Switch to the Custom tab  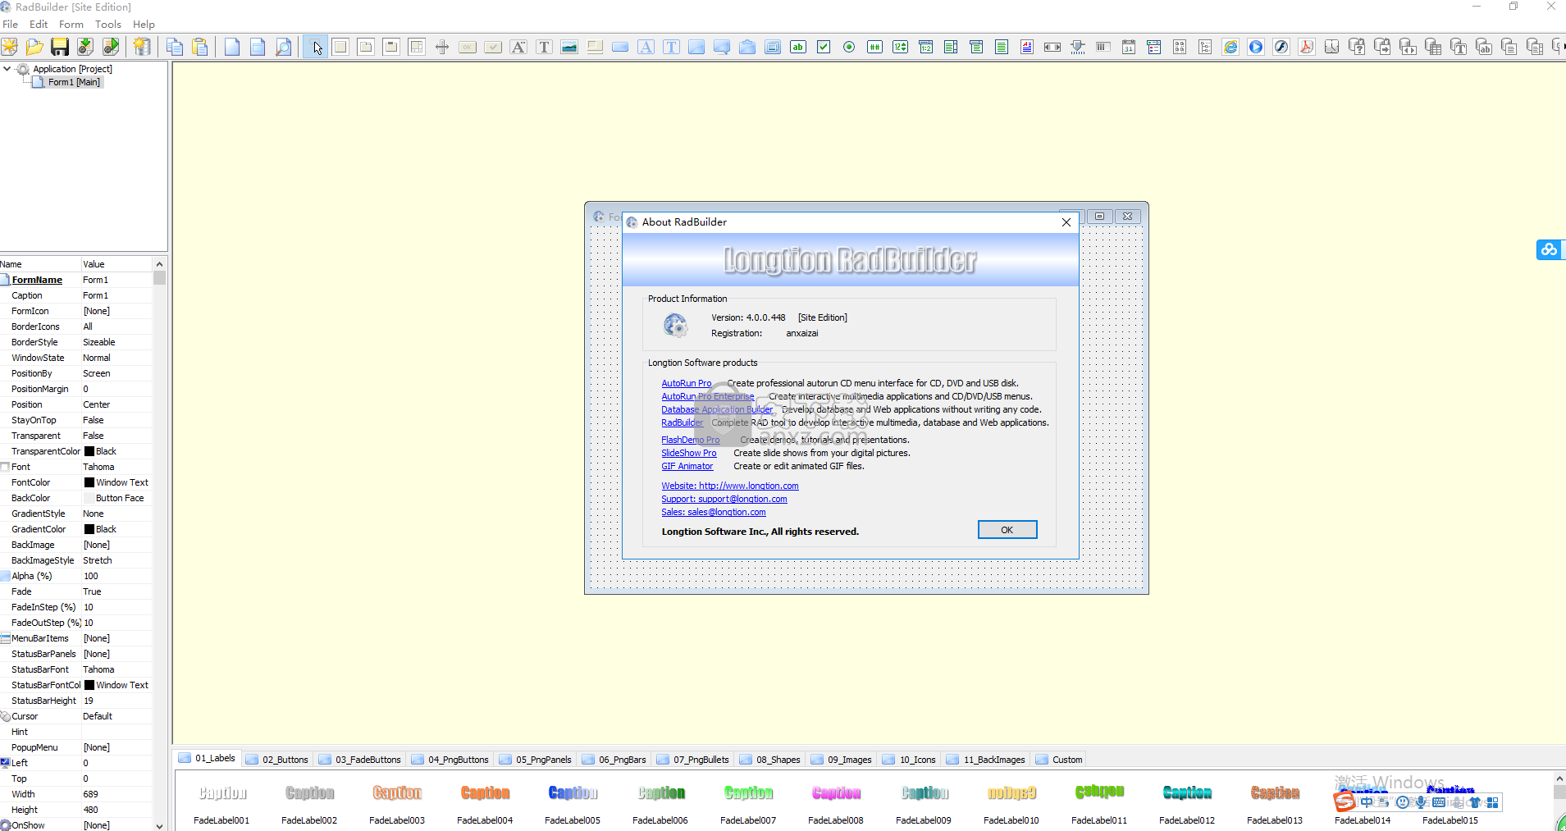point(1059,760)
